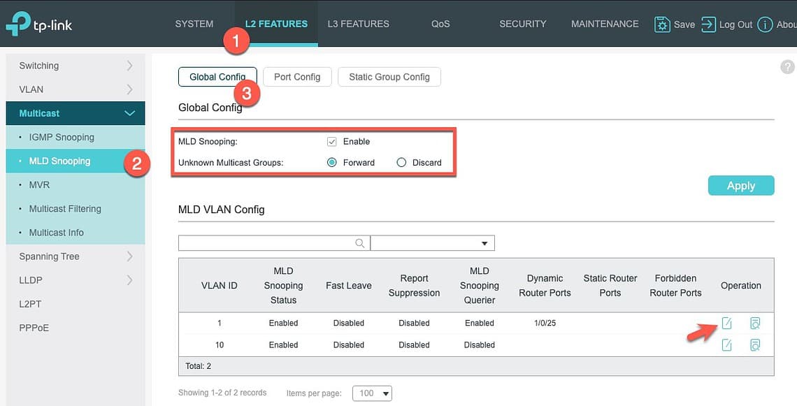Image resolution: width=797 pixels, height=406 pixels.
Task: Open the filter dropdown beside the search box
Action: coord(484,242)
